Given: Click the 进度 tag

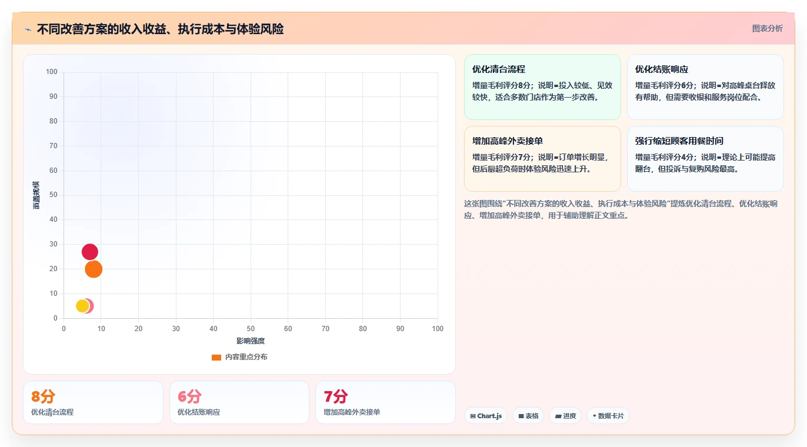Looking at the screenshot, I should point(565,416).
